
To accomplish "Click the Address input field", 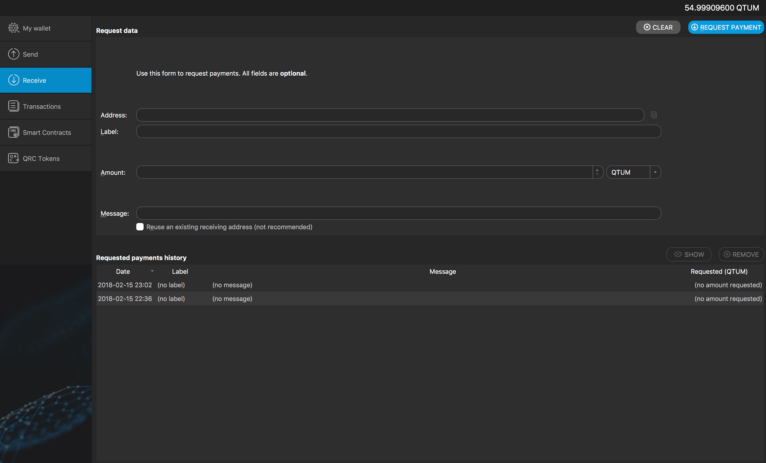I will tap(390, 115).
